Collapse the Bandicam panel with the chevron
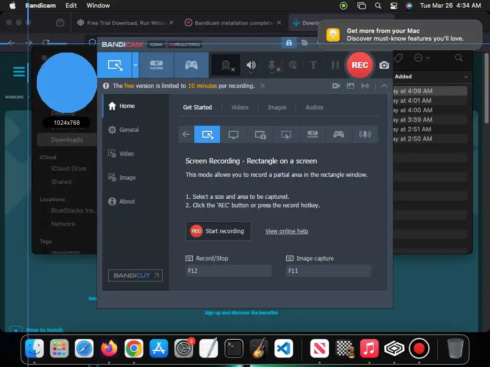Screen dimensions: 490x367 pos(384,86)
